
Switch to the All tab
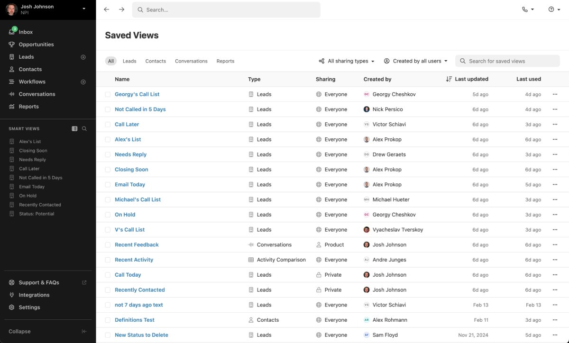point(111,61)
